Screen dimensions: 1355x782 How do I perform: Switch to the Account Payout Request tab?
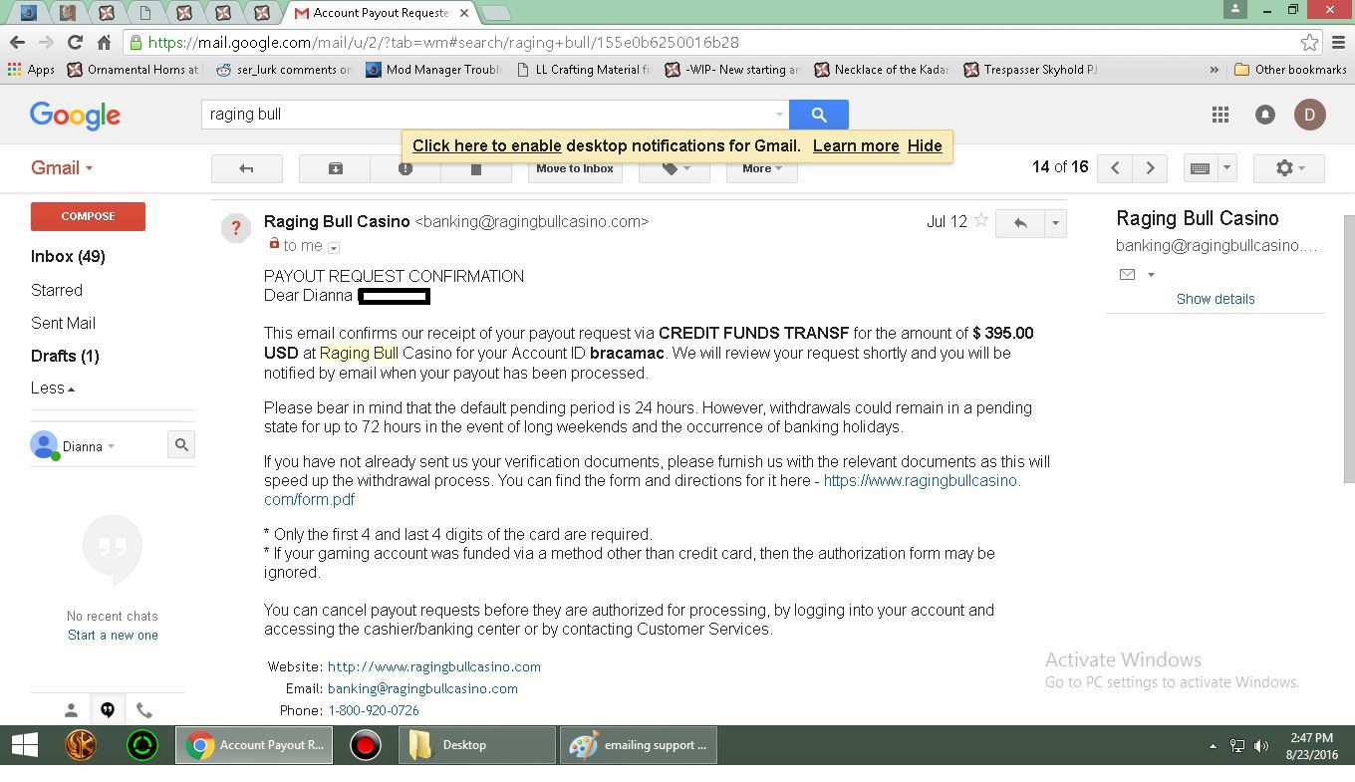tap(381, 13)
